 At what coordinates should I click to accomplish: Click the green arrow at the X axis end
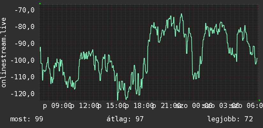tap(259, 100)
